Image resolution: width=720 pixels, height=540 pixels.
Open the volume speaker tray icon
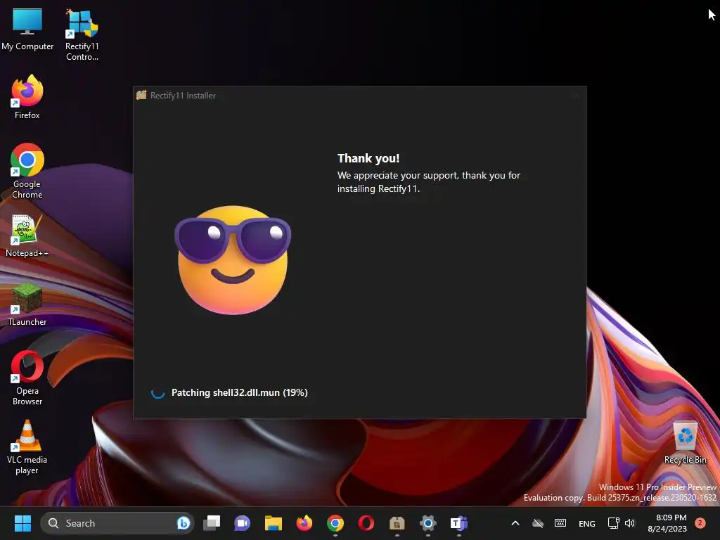629,523
